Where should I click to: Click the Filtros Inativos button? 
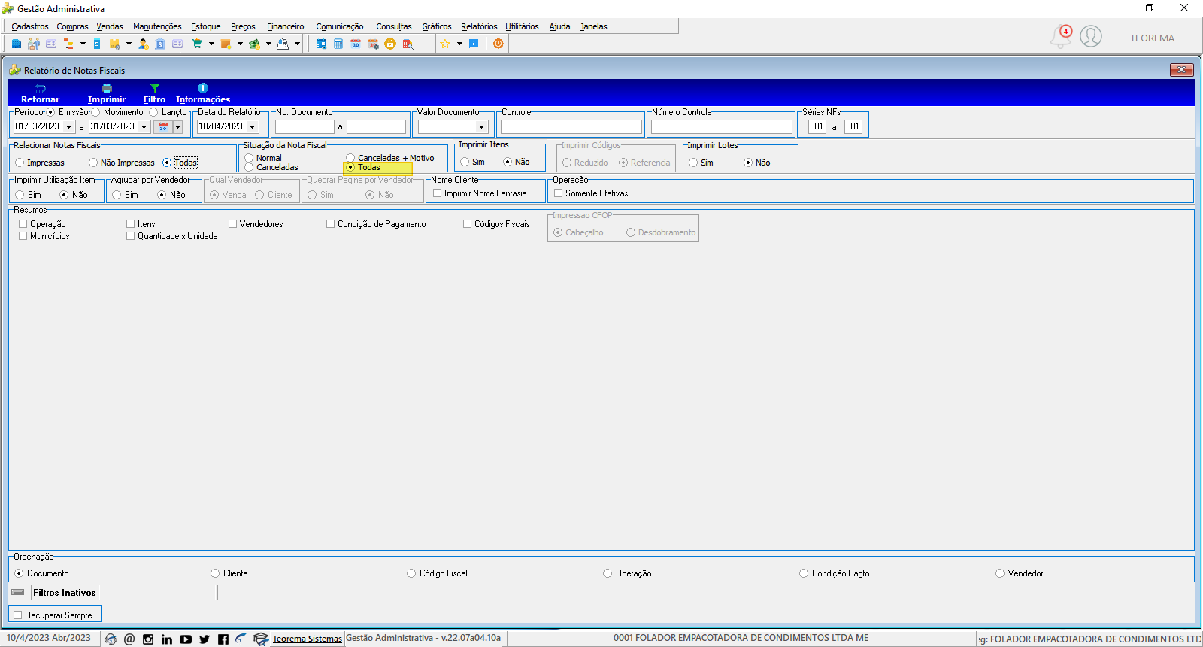tap(65, 593)
